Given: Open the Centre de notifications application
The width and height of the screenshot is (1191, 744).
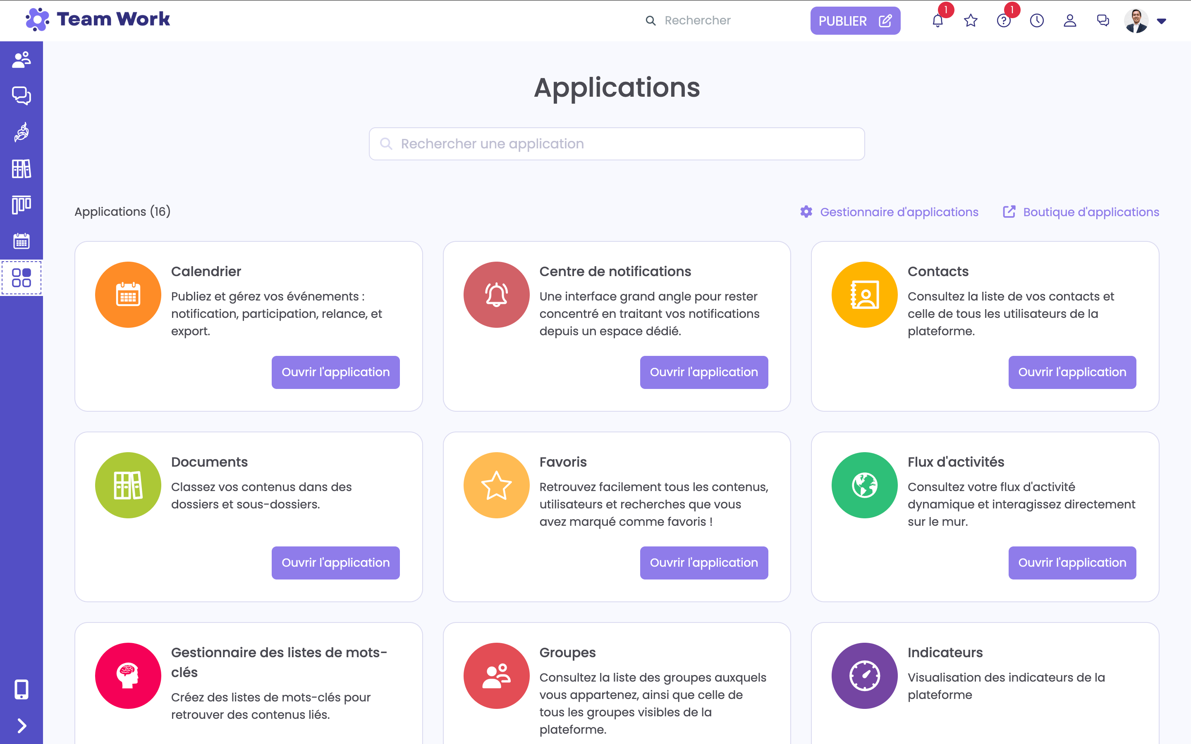Looking at the screenshot, I should (x=704, y=372).
